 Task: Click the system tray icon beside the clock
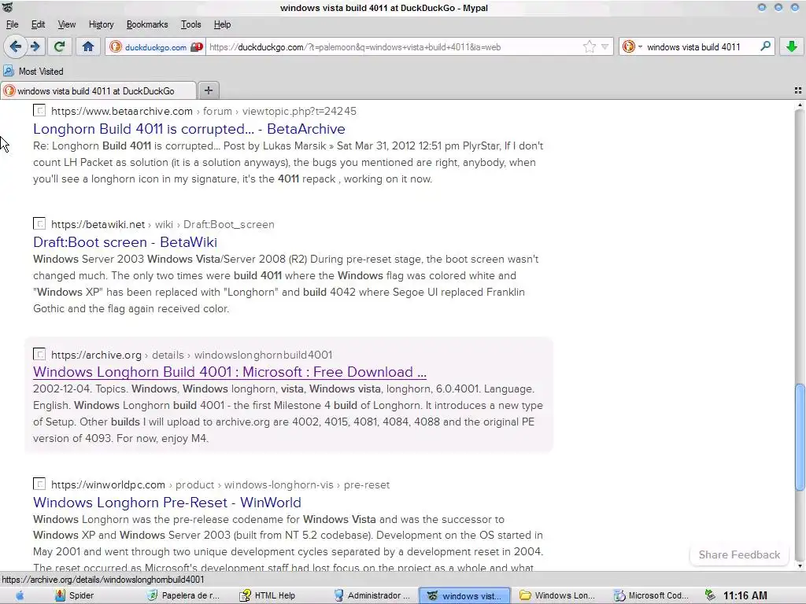tap(710, 595)
